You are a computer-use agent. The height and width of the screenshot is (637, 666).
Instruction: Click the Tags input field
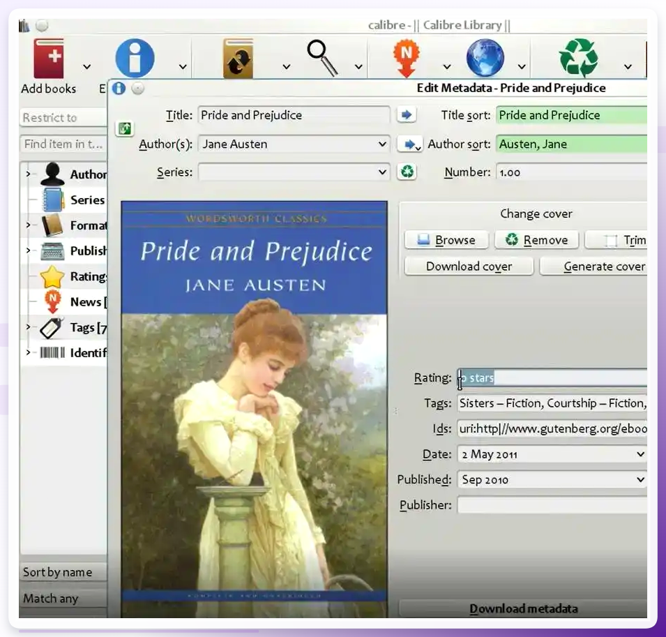pyautogui.click(x=552, y=403)
